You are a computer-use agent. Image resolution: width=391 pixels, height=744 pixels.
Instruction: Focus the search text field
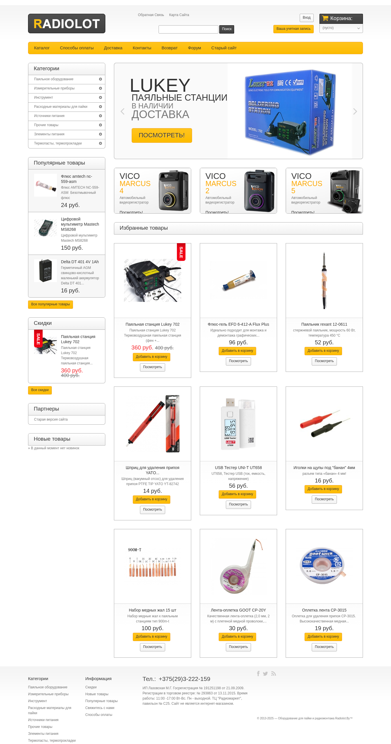tap(188, 29)
